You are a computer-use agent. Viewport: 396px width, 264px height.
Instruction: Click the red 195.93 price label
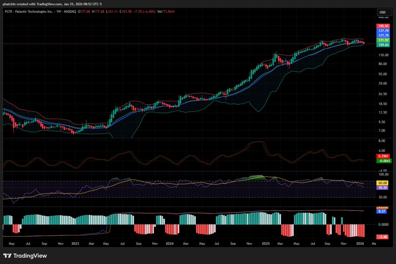click(x=383, y=26)
